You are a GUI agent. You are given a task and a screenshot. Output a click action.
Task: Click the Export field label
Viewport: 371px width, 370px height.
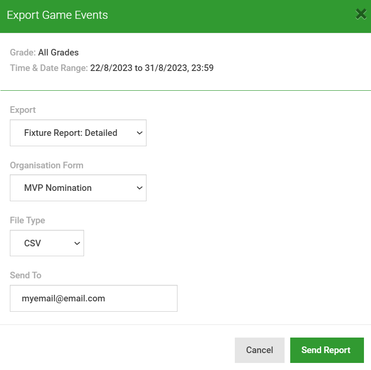coord(23,110)
